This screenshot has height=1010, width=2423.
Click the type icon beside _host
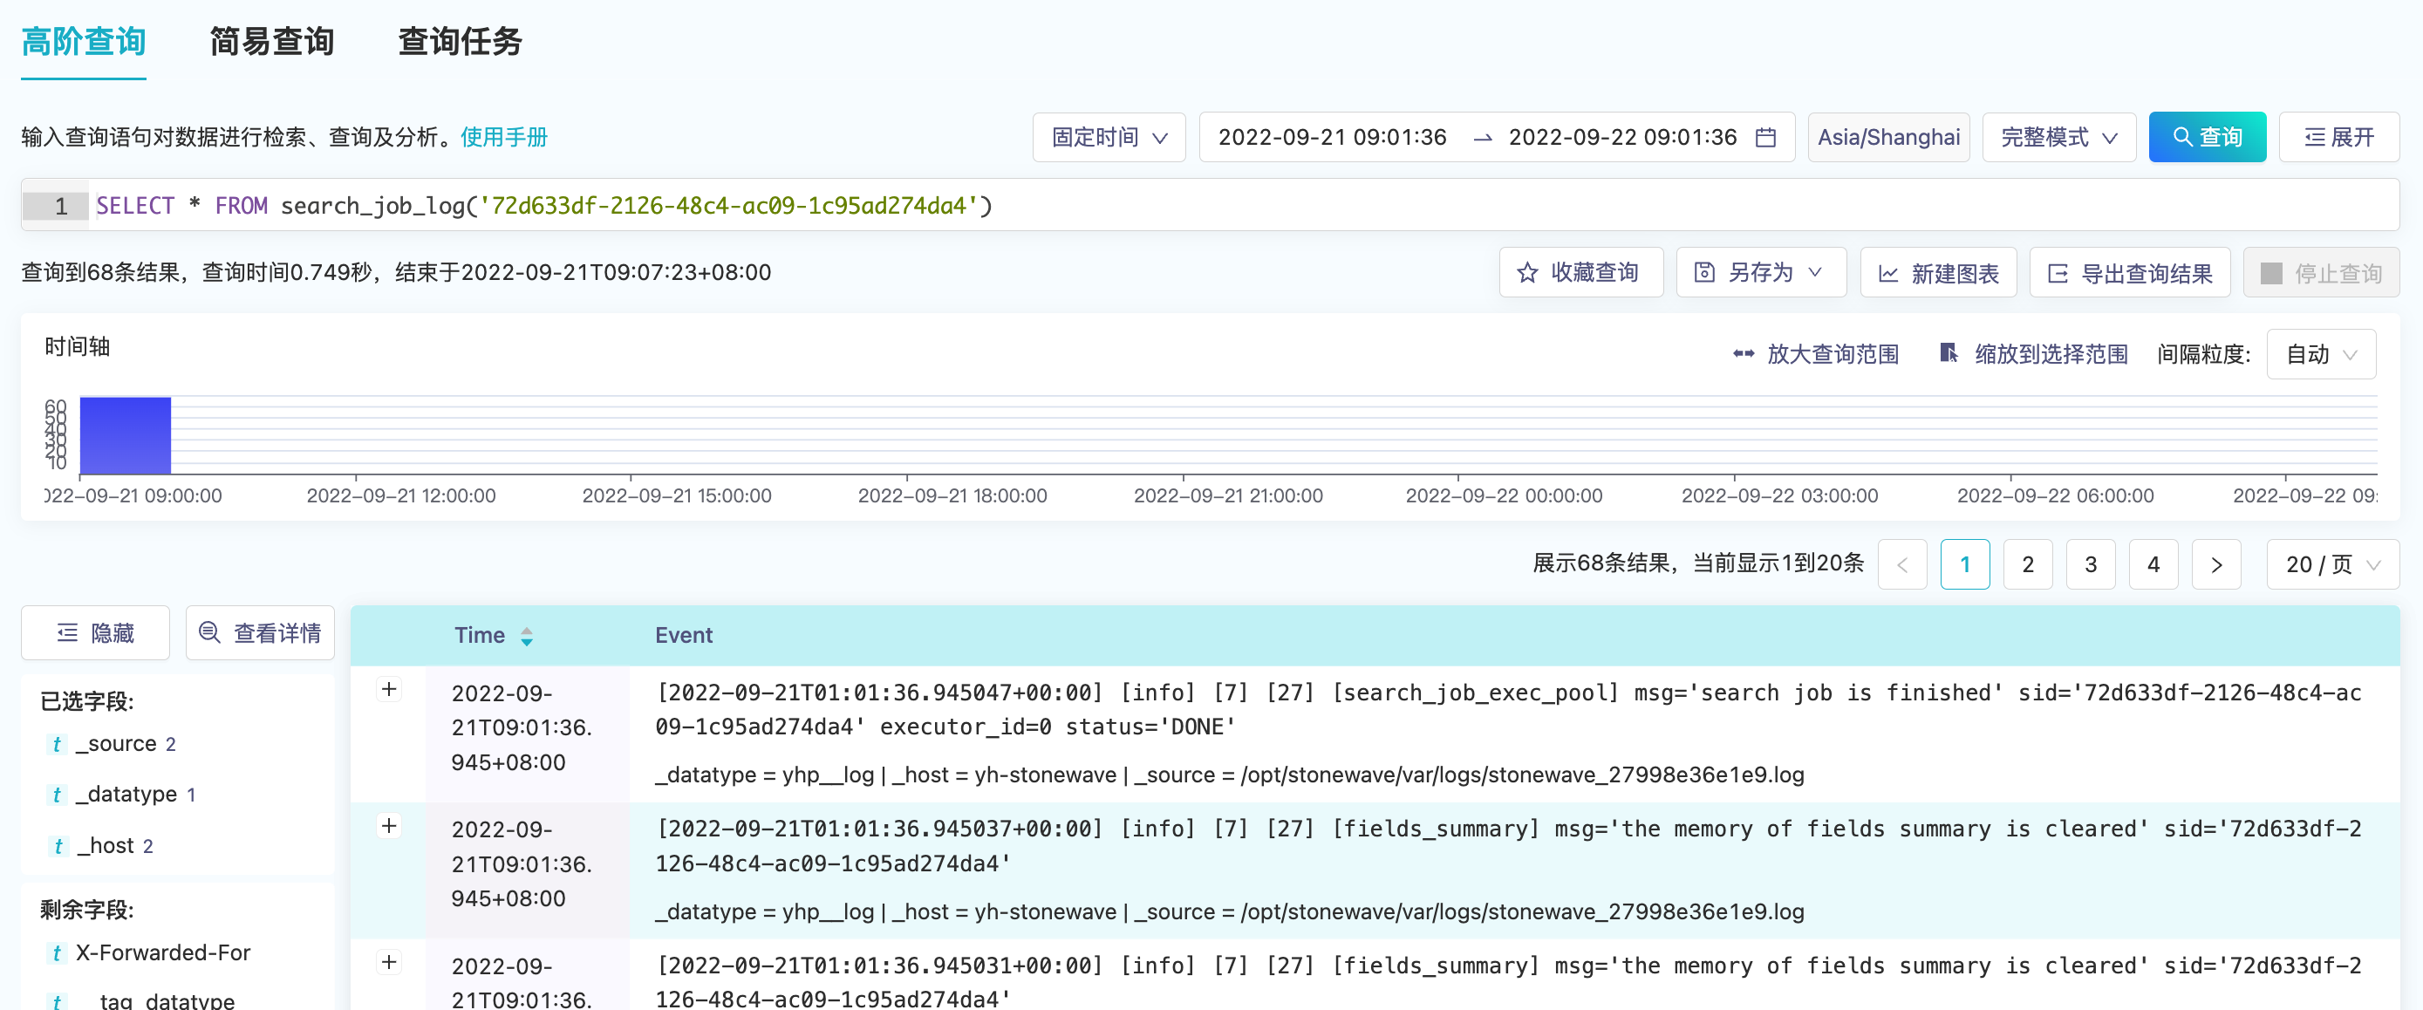57,845
